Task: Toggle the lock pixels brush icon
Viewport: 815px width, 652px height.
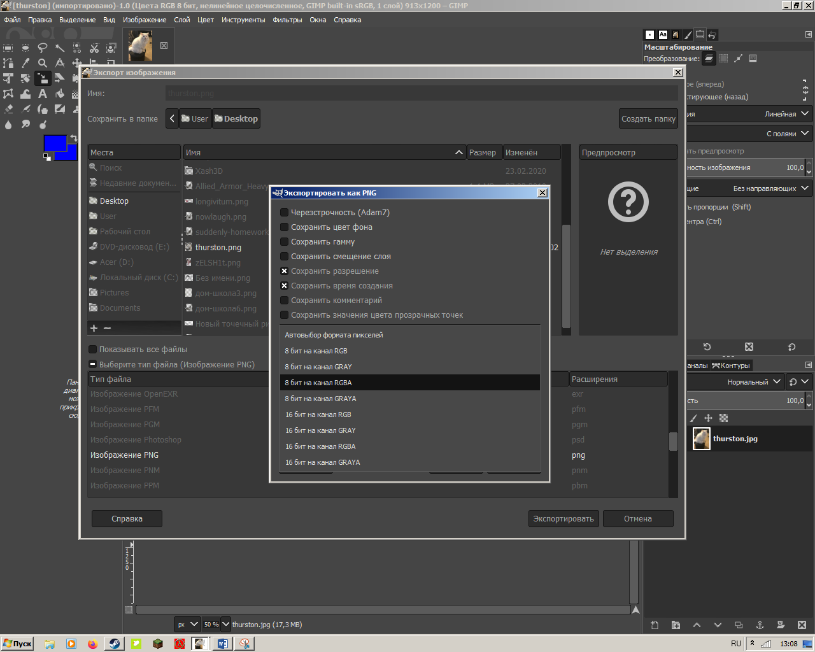Action: click(693, 418)
